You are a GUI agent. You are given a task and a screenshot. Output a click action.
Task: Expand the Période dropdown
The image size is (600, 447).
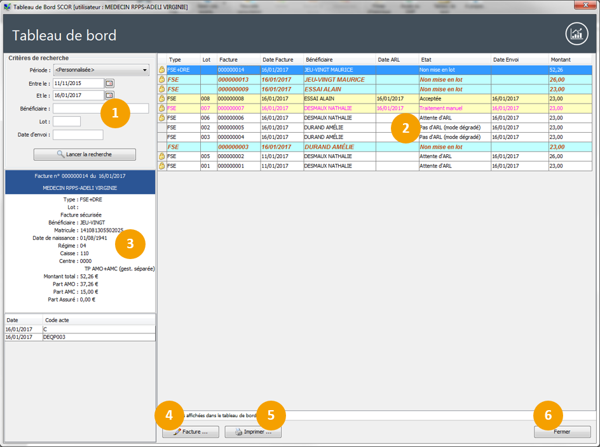pyautogui.click(x=145, y=70)
